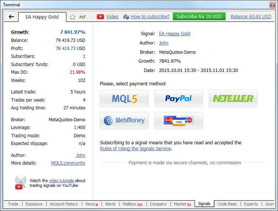Open author John link in signal details
The width and height of the screenshot is (278, 211).
163,43
